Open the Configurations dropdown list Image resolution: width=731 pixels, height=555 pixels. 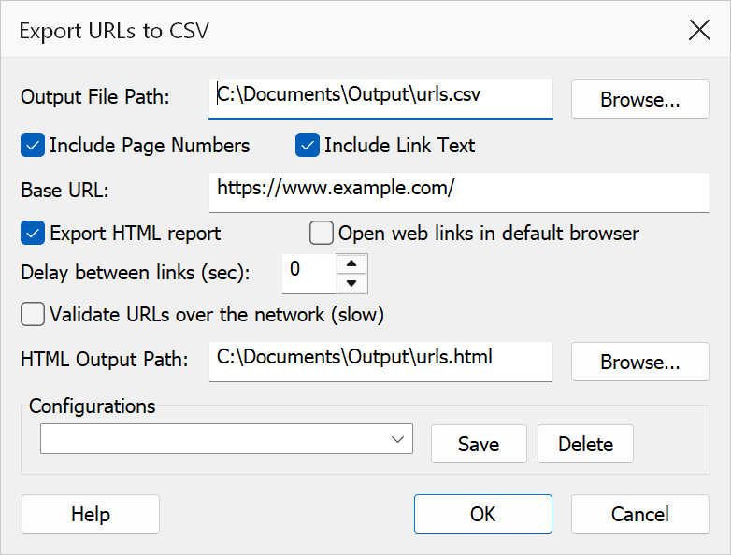tap(226, 438)
